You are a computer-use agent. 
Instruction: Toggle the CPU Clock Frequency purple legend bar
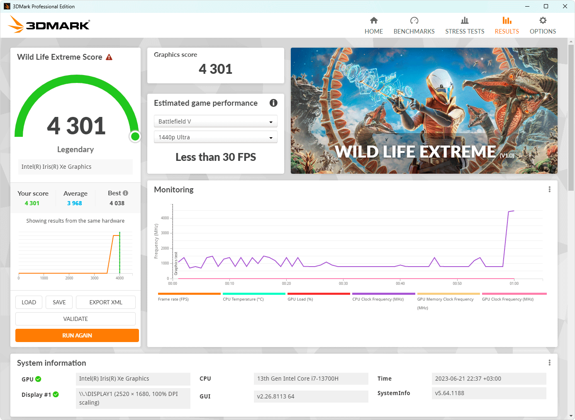click(x=384, y=294)
